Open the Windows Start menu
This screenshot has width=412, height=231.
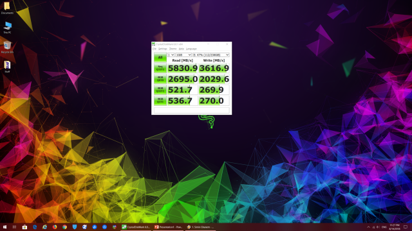click(x=5, y=227)
